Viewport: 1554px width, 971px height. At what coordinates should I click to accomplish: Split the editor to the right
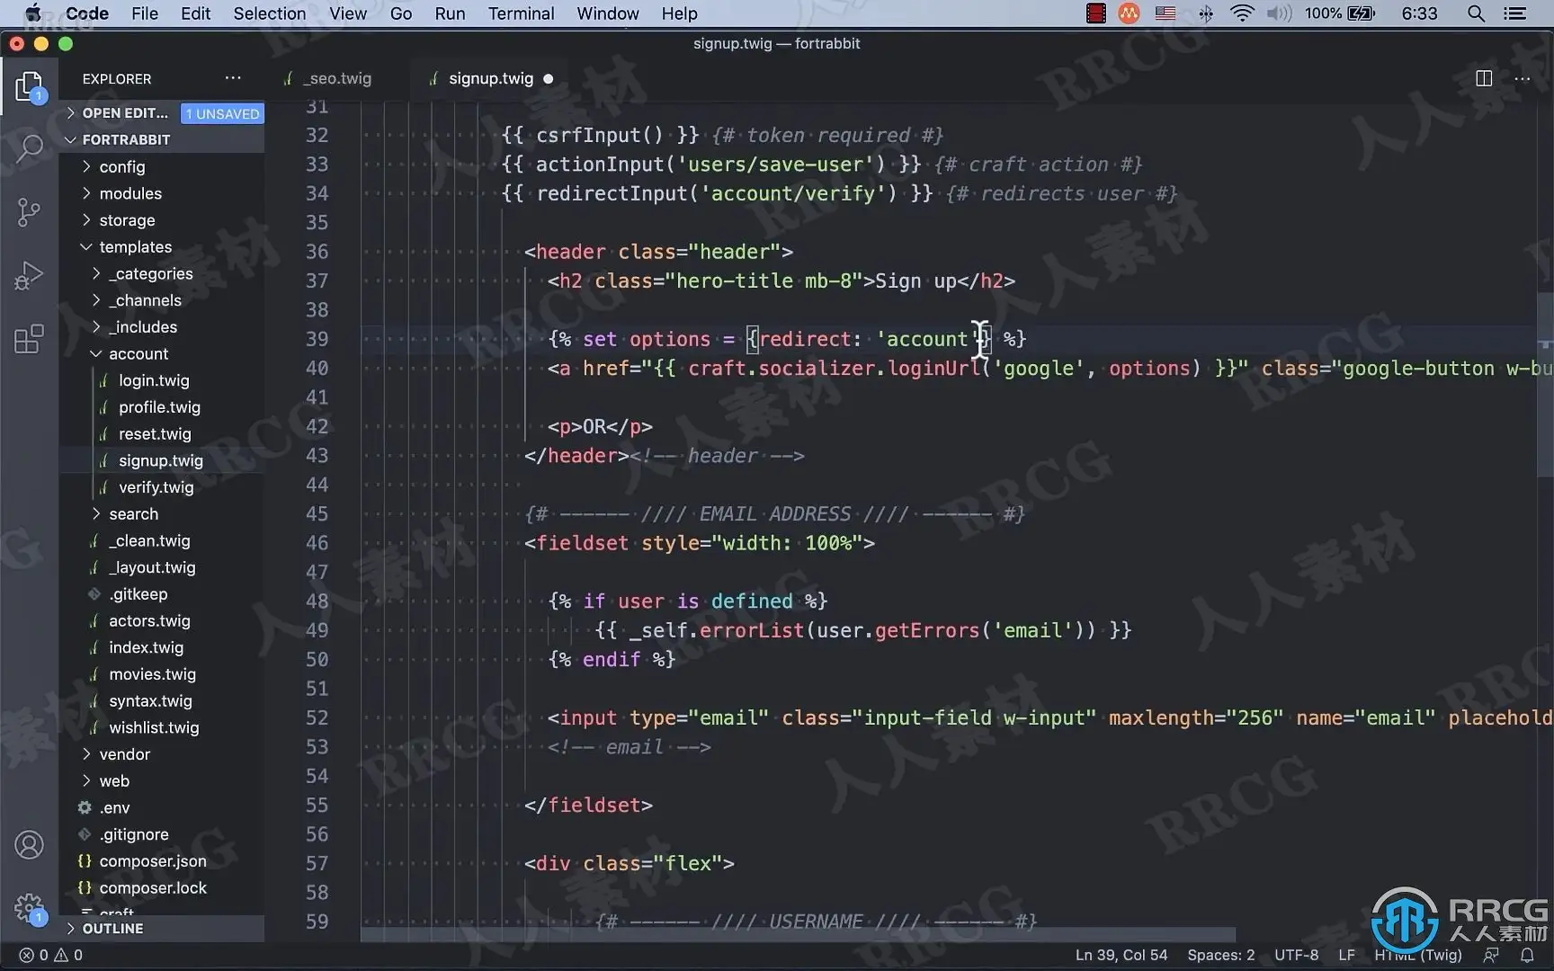1484,79
